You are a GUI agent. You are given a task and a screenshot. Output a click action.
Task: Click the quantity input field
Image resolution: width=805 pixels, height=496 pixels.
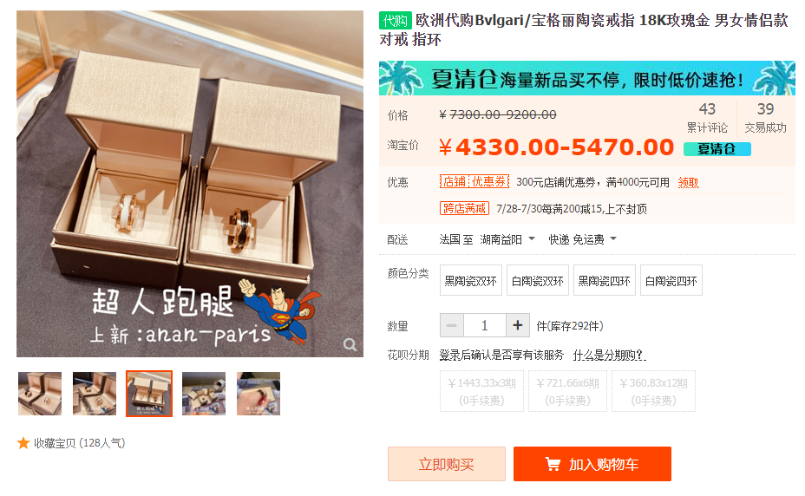(485, 325)
